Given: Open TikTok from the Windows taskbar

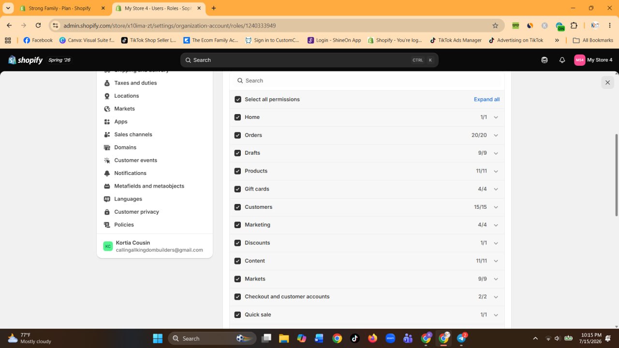Looking at the screenshot, I should pyautogui.click(x=354, y=338).
